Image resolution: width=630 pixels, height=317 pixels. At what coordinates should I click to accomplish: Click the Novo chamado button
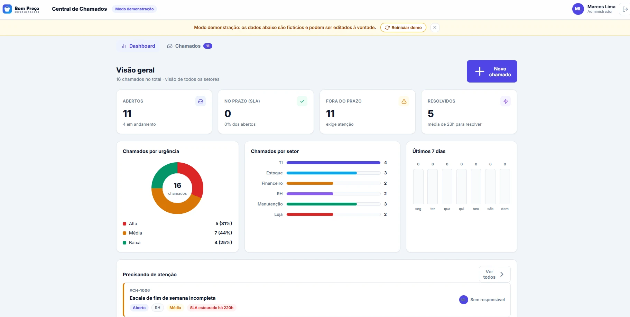click(492, 71)
